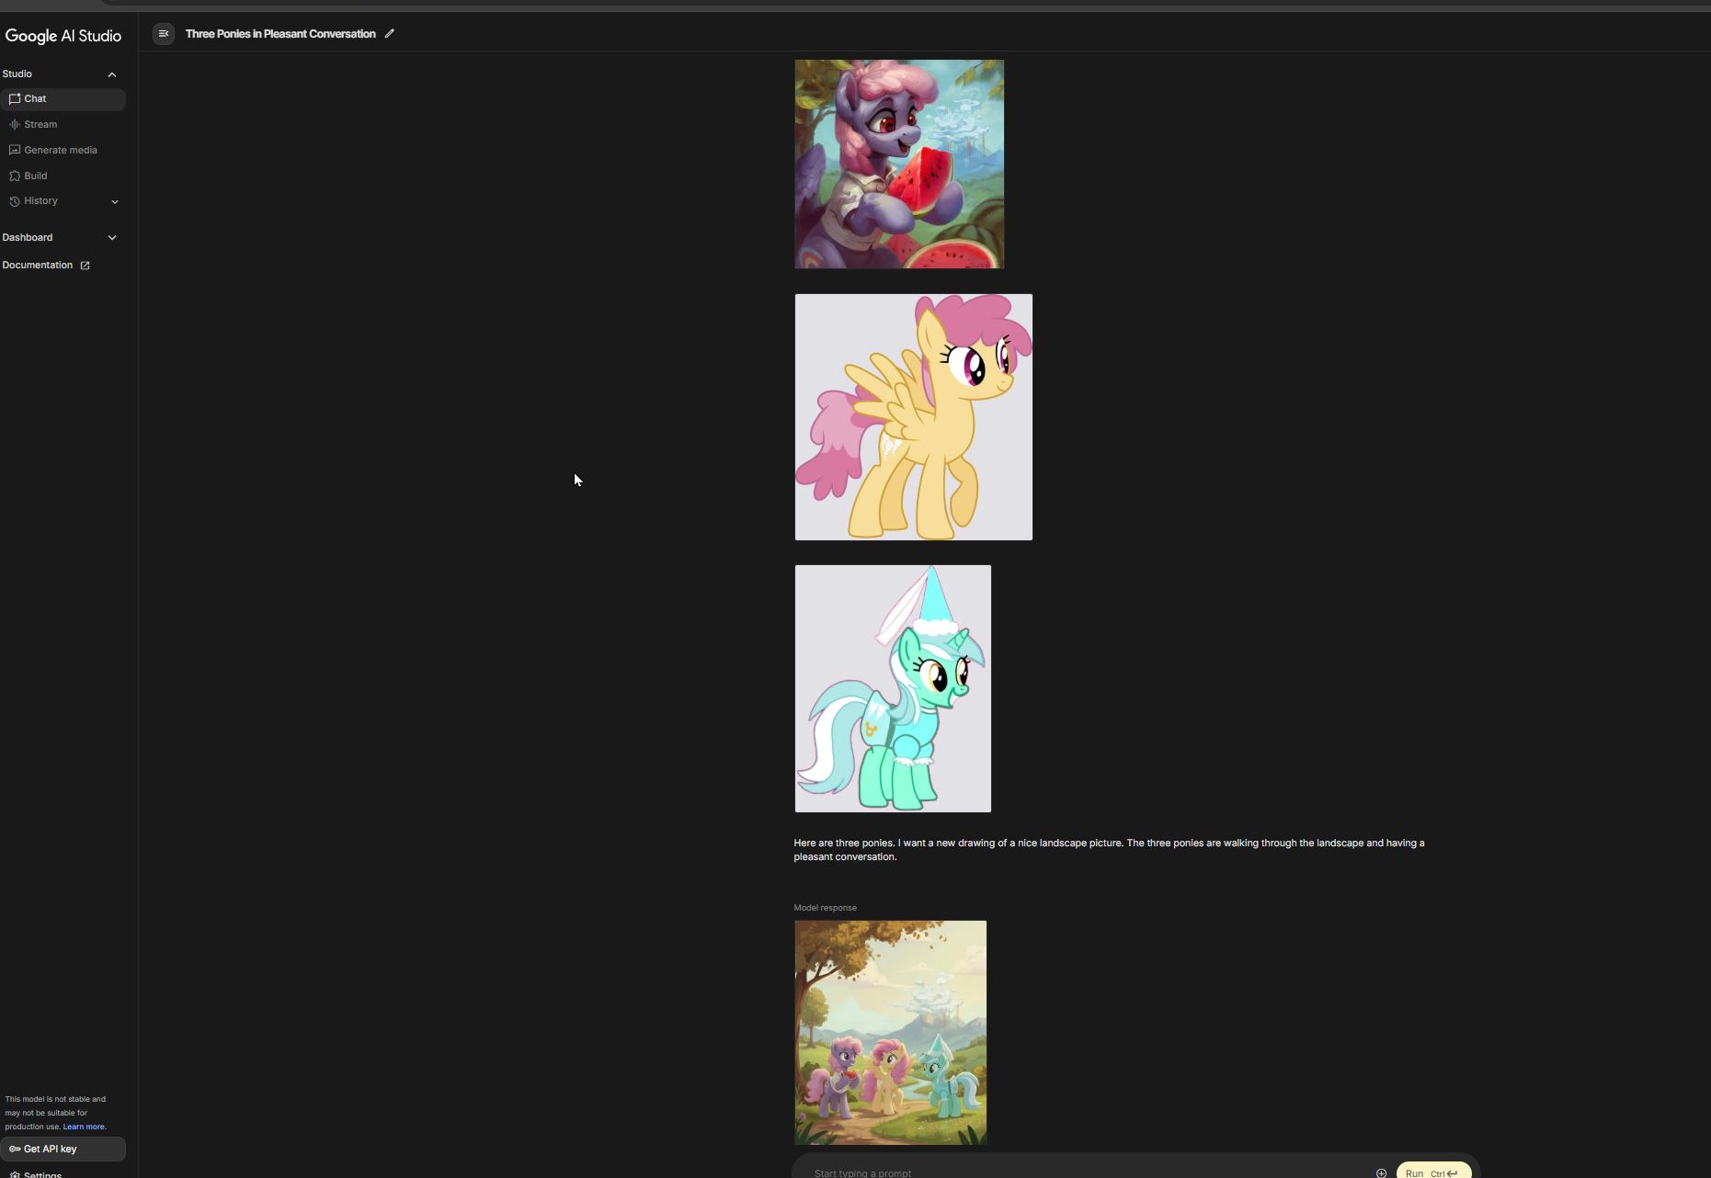1711x1178 pixels.
Task: Open the Documentation external link
Action: [46, 266]
